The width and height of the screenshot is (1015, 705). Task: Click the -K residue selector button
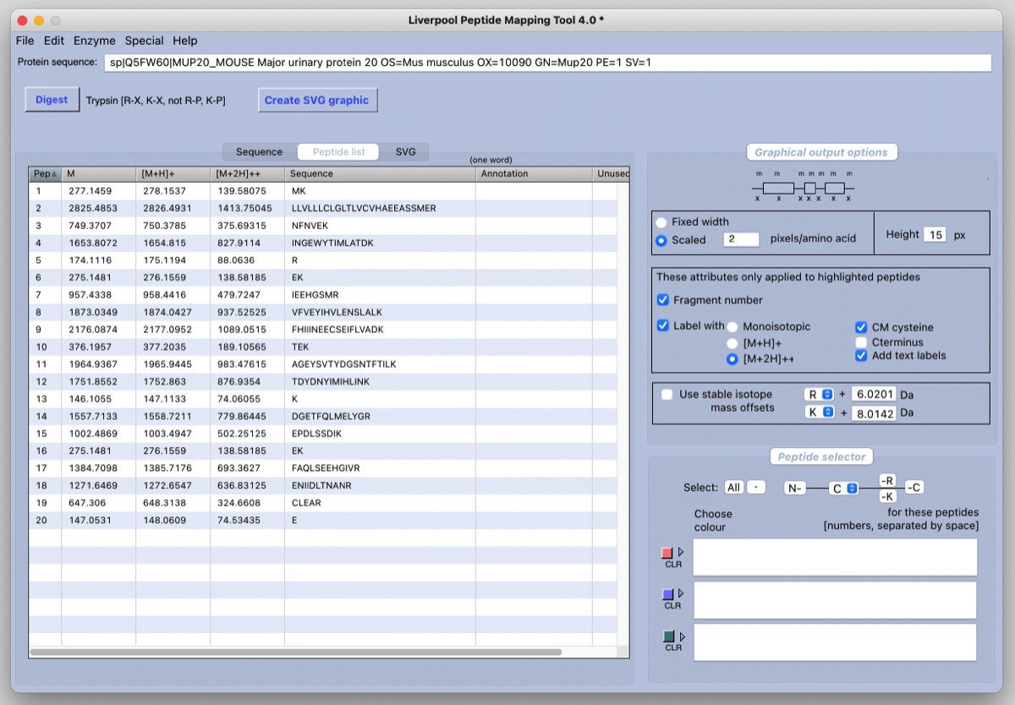tap(887, 496)
